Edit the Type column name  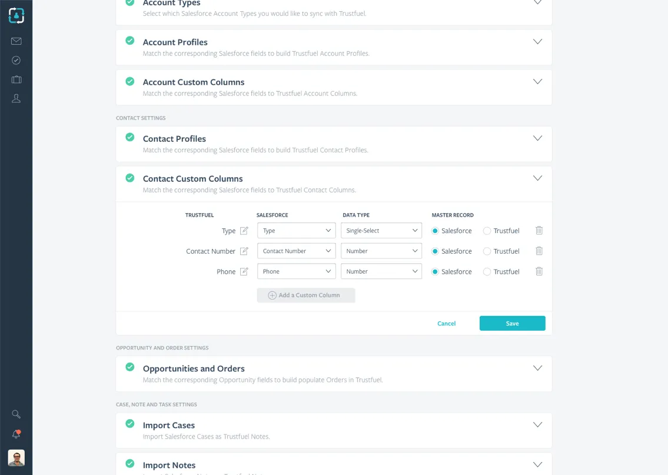[244, 231]
